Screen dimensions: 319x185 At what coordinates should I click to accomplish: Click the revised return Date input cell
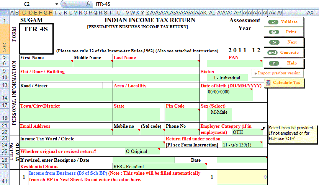[242, 160]
